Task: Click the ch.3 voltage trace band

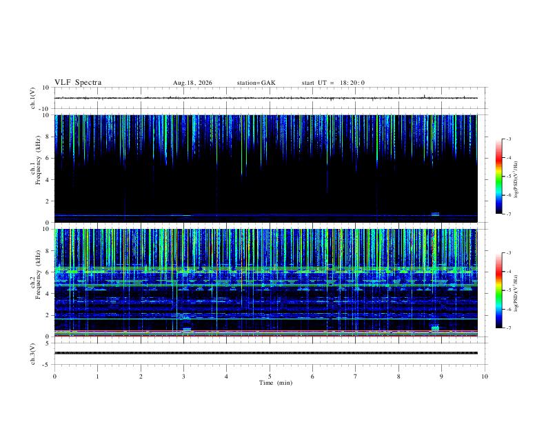Action: pyautogui.click(x=266, y=353)
